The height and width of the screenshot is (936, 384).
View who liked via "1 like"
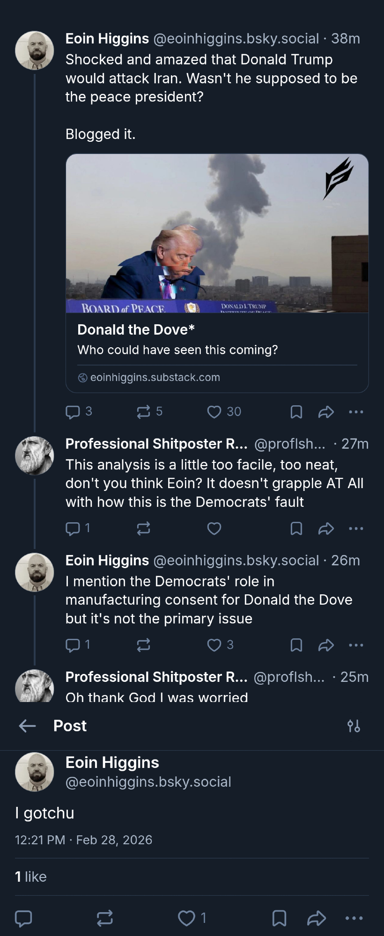pyautogui.click(x=31, y=877)
